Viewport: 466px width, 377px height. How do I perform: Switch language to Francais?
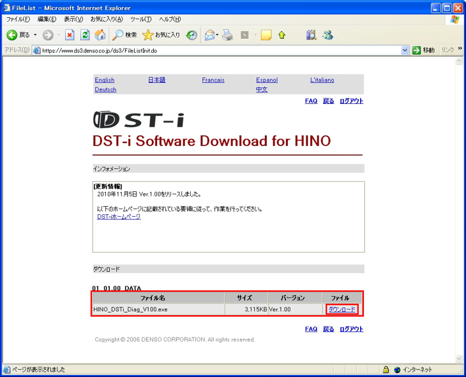pos(213,80)
